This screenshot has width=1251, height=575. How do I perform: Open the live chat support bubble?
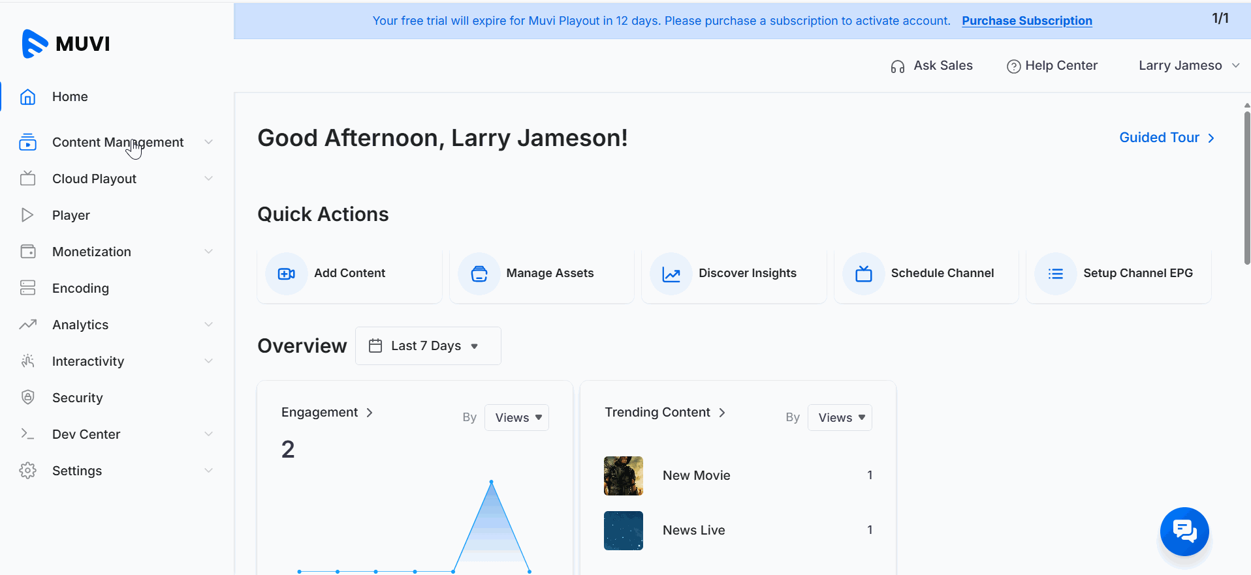coord(1184,531)
